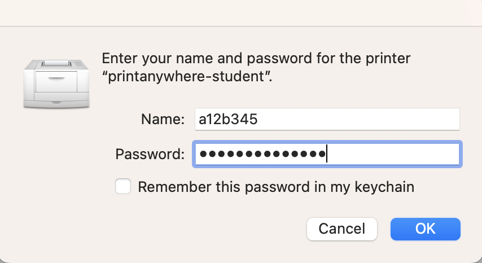Click the "Password:" label
The height and width of the screenshot is (263, 482).
click(x=150, y=154)
